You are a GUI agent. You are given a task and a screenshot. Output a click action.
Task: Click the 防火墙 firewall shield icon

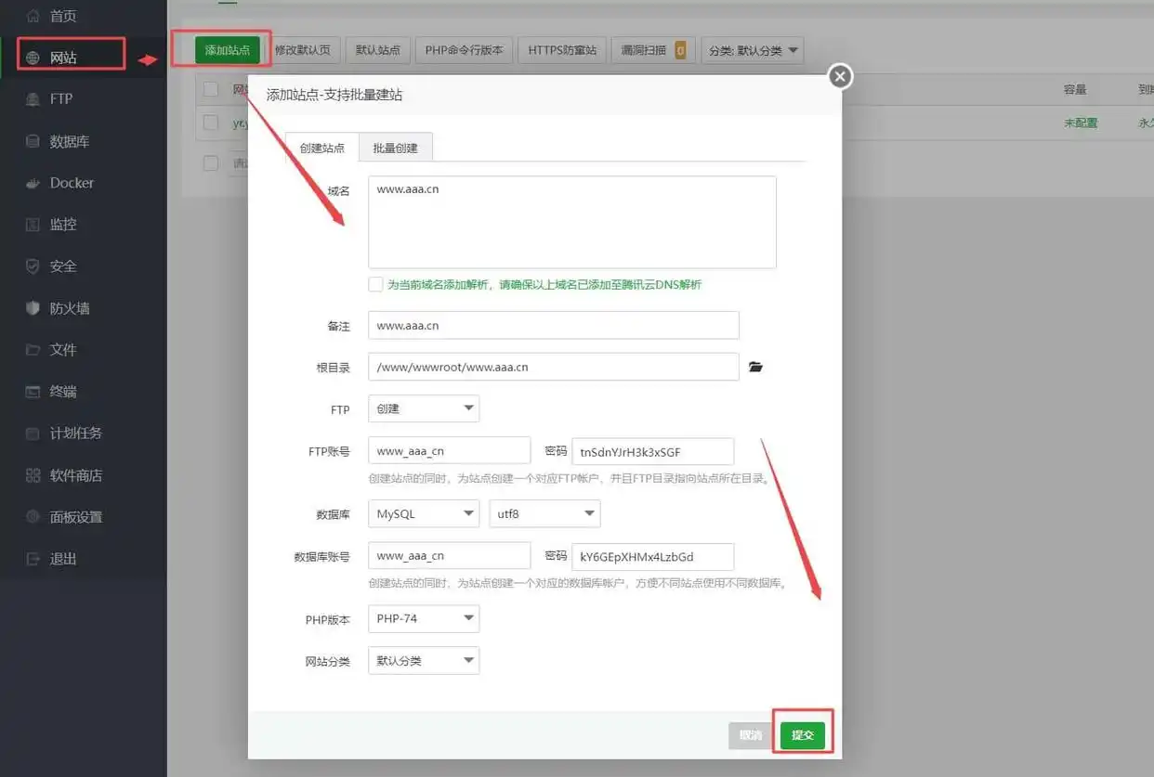(33, 308)
